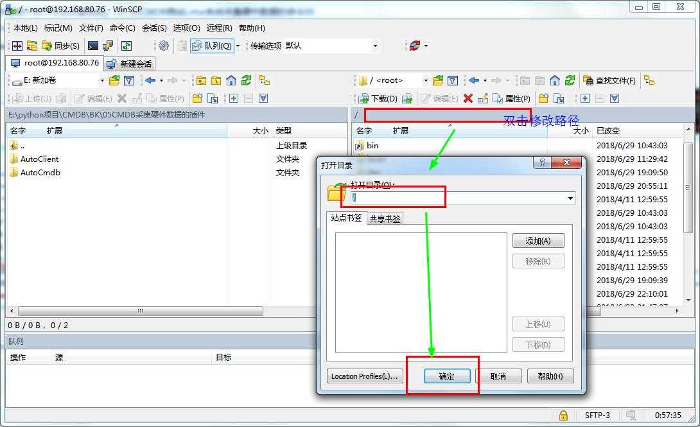Click the Location Profiles button
This screenshot has width=700, height=427.
365,376
